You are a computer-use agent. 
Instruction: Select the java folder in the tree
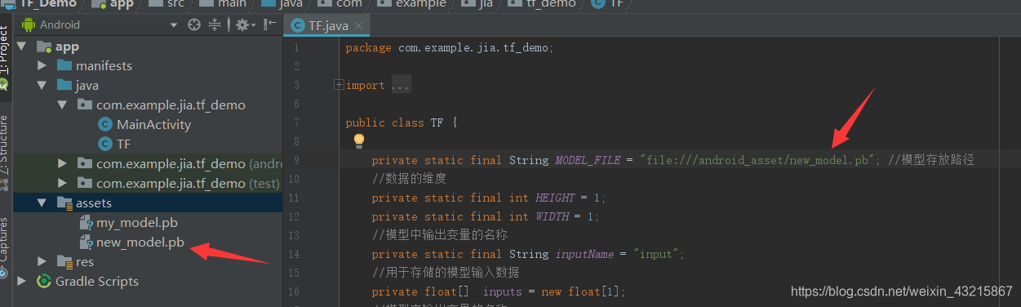pyautogui.click(x=87, y=85)
